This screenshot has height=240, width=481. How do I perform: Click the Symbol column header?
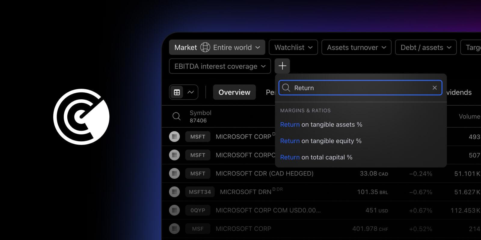click(201, 113)
